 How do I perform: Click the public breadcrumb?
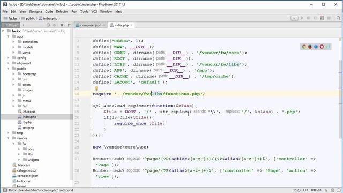click(x=28, y=18)
